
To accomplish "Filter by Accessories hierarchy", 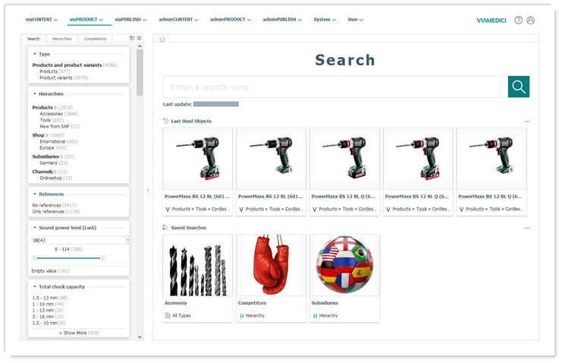I will pos(52,114).
